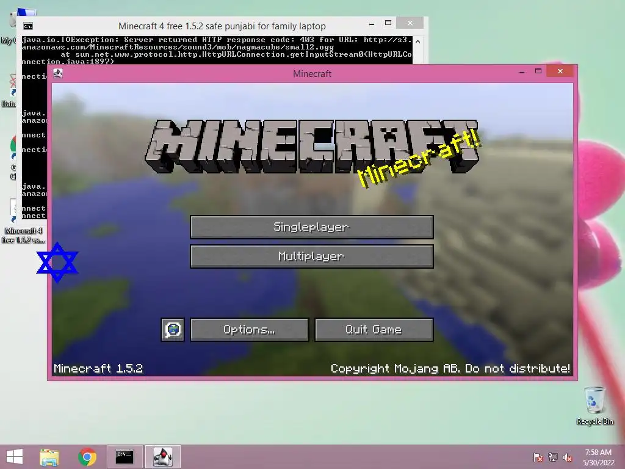This screenshot has height=469, width=625.
Task: Open the Windows Start button
Action: pos(15,457)
